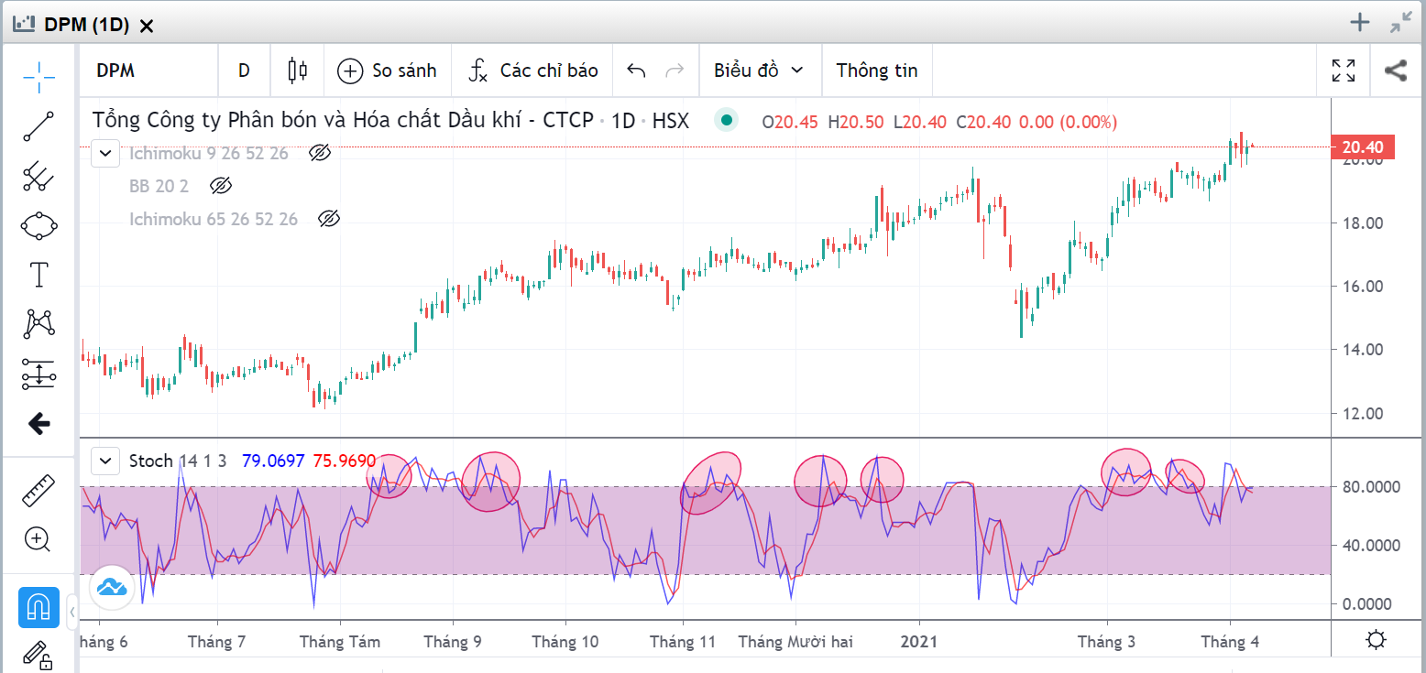
Task: Select the Text annotation tool
Action: [38, 274]
